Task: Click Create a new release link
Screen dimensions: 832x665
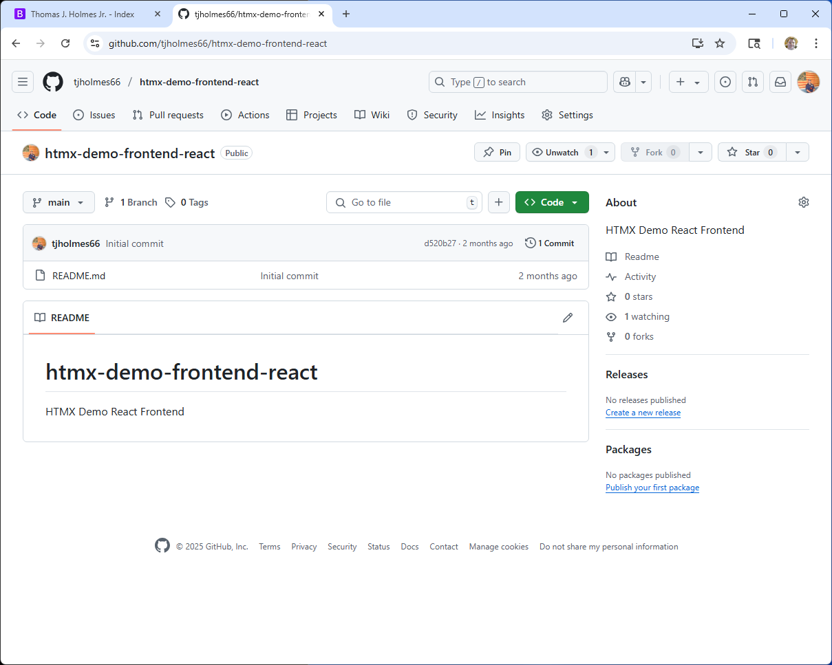Action: coord(643,413)
